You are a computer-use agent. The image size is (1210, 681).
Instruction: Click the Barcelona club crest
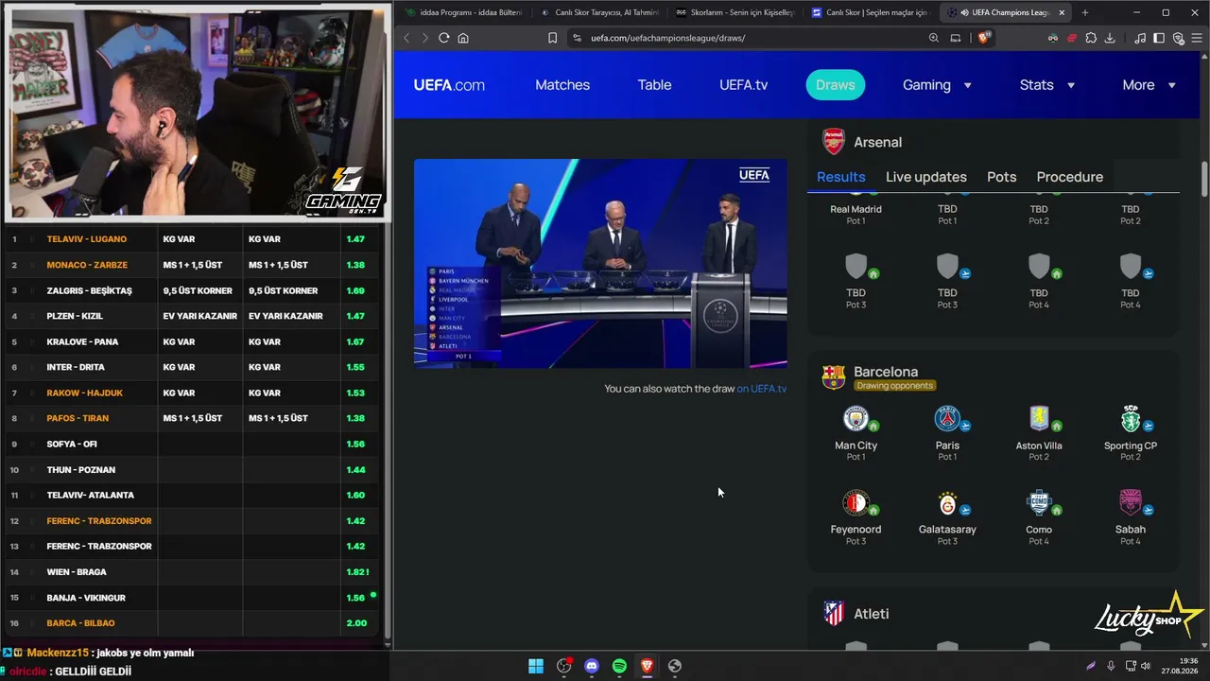(834, 376)
